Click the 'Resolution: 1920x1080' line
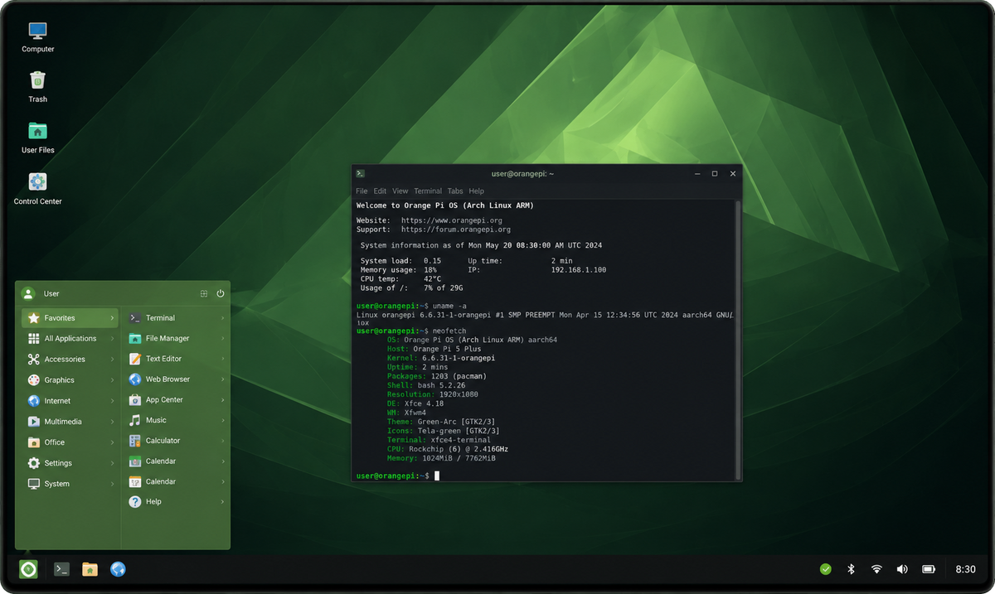This screenshot has width=995, height=594. pos(432,394)
